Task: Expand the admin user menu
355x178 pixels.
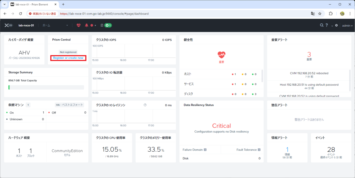Action: pos(347,25)
